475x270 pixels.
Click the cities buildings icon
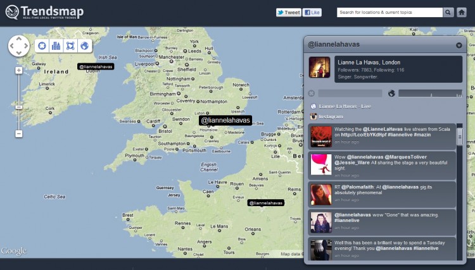pos(56,46)
